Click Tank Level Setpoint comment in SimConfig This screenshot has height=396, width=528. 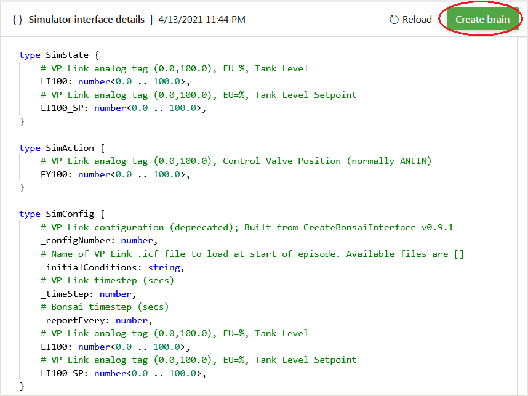[x=198, y=360]
